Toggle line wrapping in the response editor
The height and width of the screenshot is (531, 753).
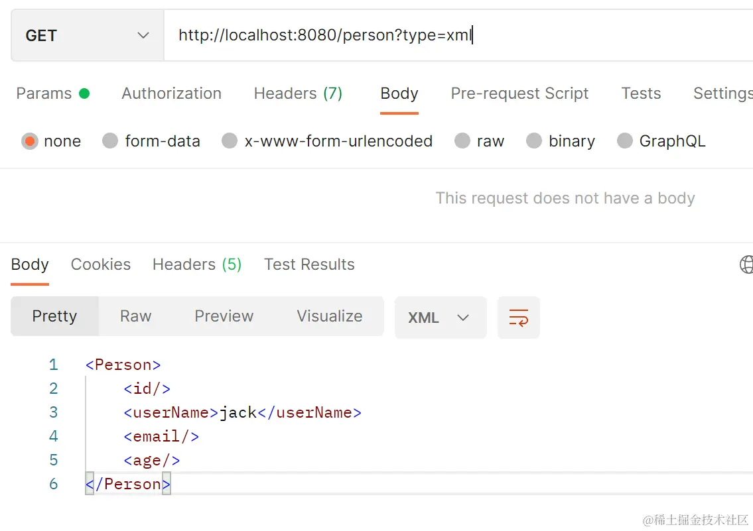tap(519, 318)
